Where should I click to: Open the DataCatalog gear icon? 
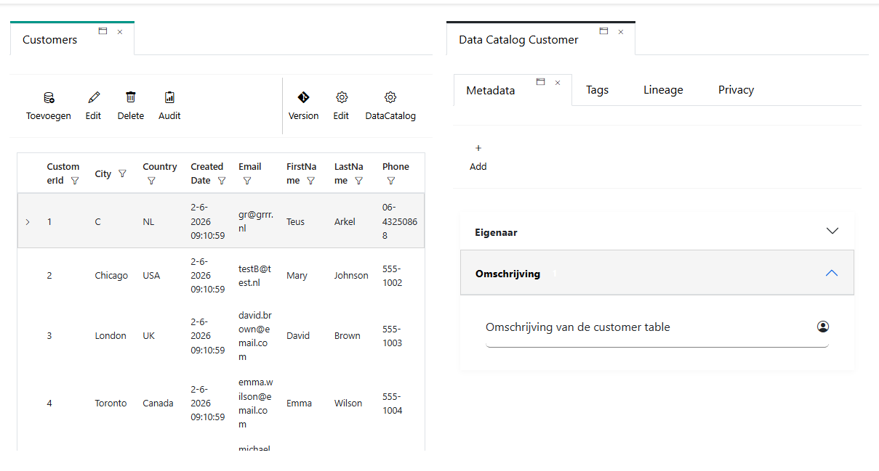tap(390, 97)
